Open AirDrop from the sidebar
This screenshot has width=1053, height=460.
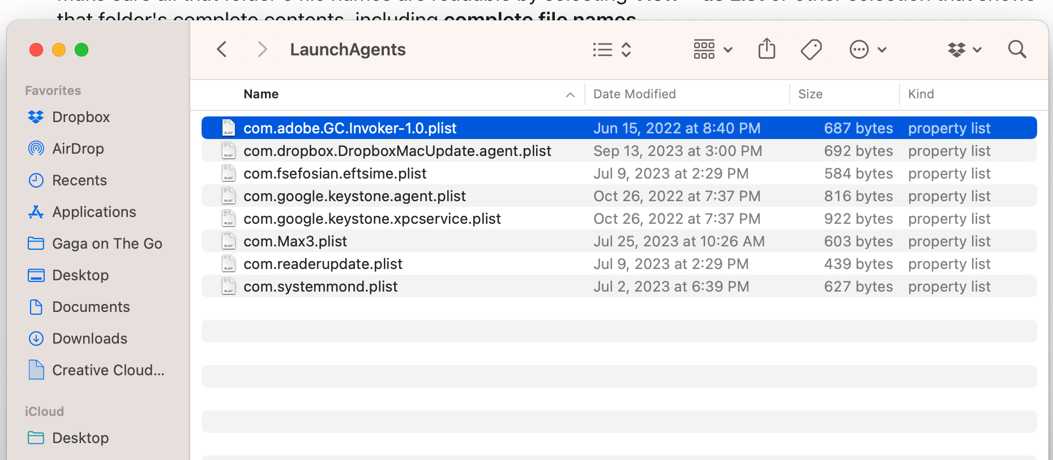click(78, 149)
